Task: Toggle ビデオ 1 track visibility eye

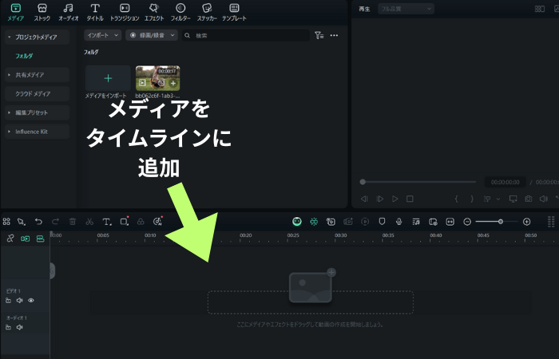Action: click(x=31, y=300)
